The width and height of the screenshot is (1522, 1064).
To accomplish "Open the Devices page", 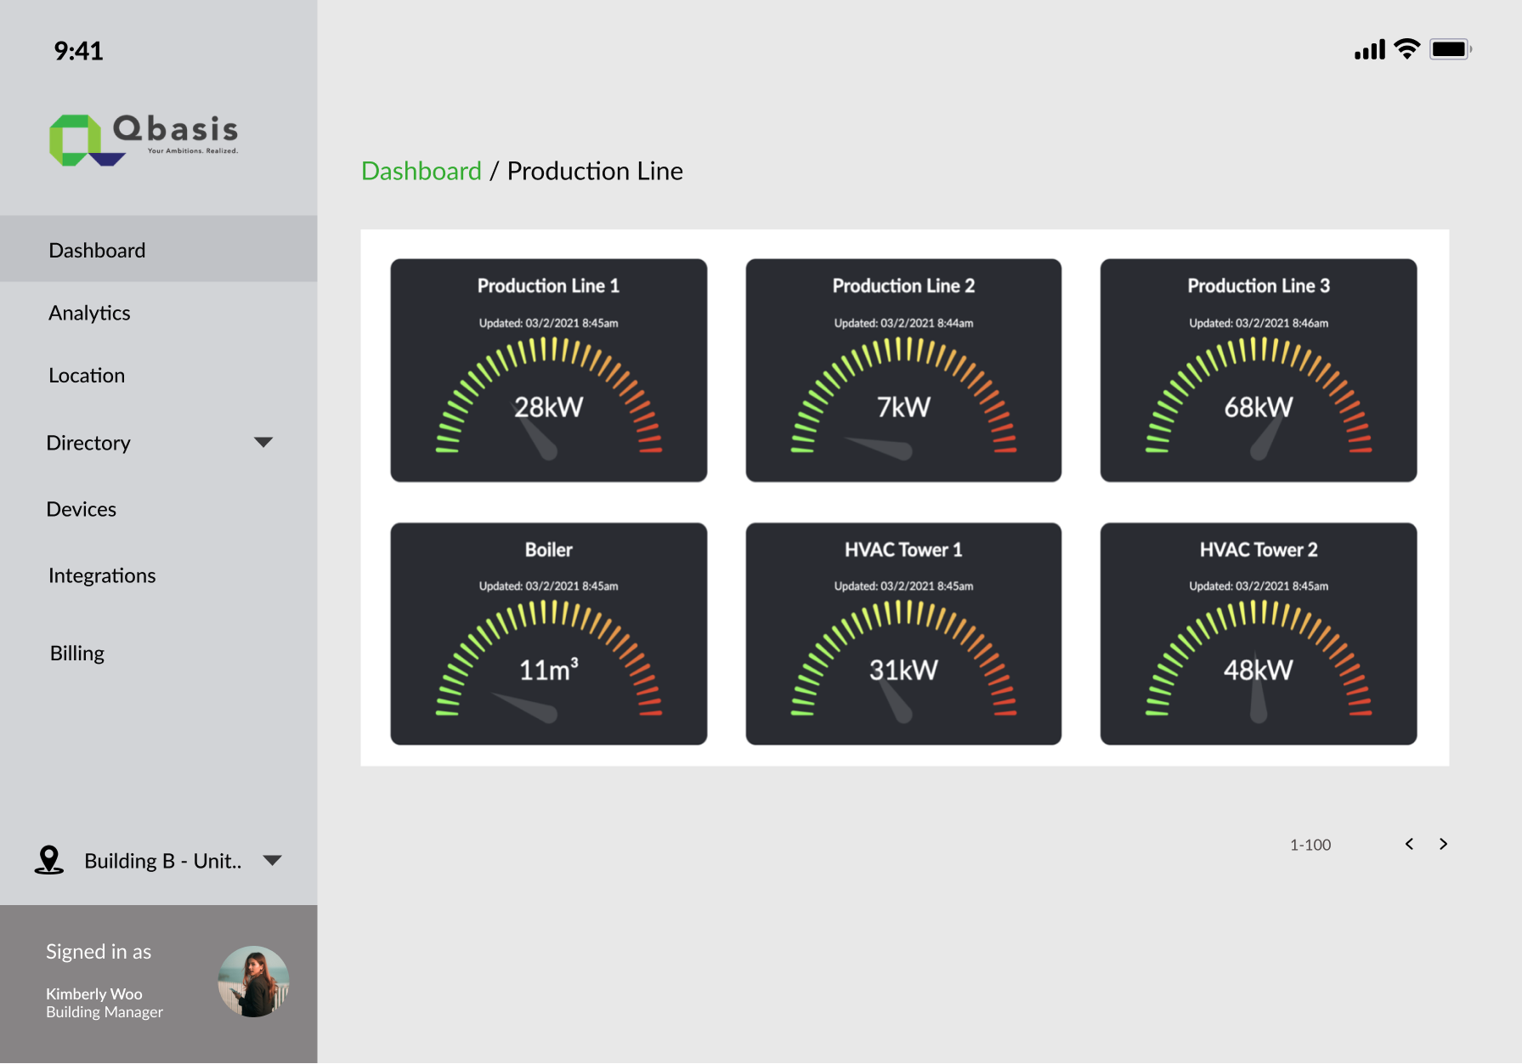I will click(x=82, y=508).
